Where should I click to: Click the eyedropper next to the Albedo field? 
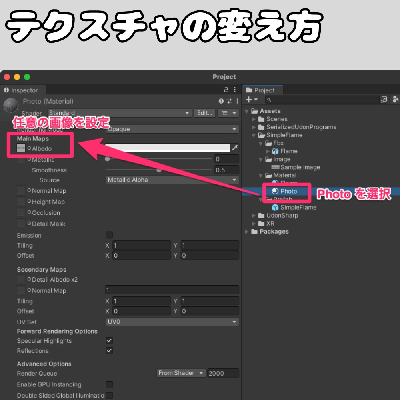coord(235,148)
